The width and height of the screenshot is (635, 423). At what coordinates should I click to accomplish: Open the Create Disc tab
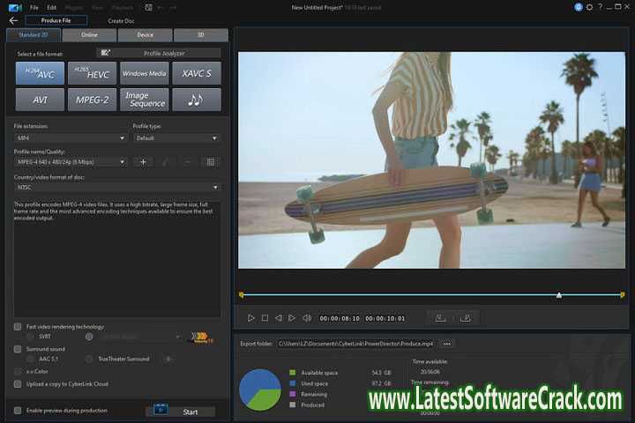coord(122,20)
